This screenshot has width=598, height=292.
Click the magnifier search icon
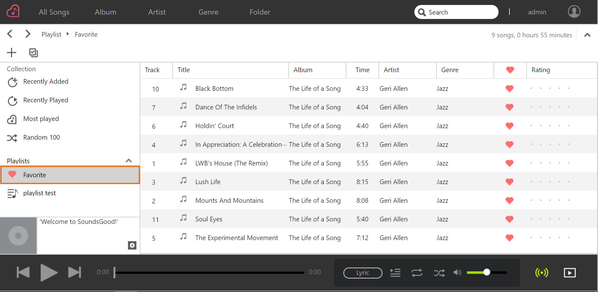pos(422,12)
